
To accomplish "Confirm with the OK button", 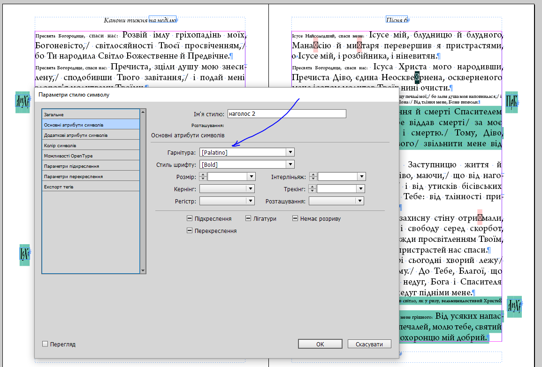I will click(320, 344).
